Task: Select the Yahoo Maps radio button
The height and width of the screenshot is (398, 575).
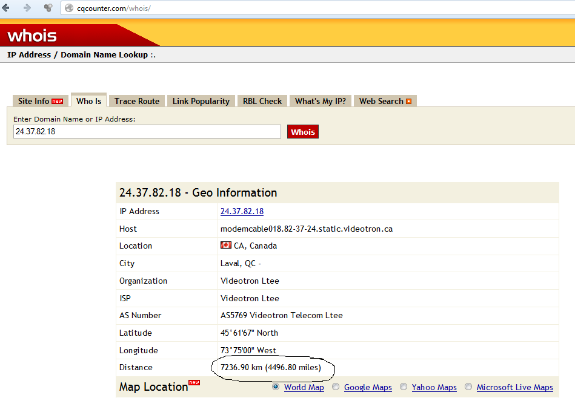Action: (404, 387)
